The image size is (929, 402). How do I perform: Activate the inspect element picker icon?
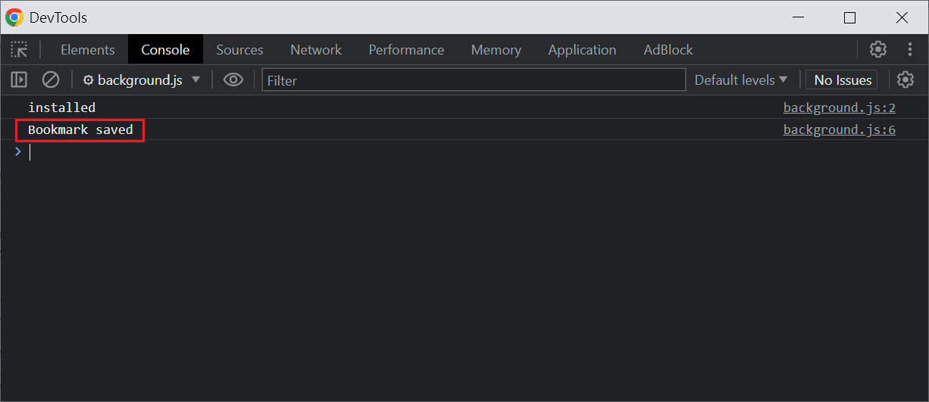pyautogui.click(x=19, y=50)
